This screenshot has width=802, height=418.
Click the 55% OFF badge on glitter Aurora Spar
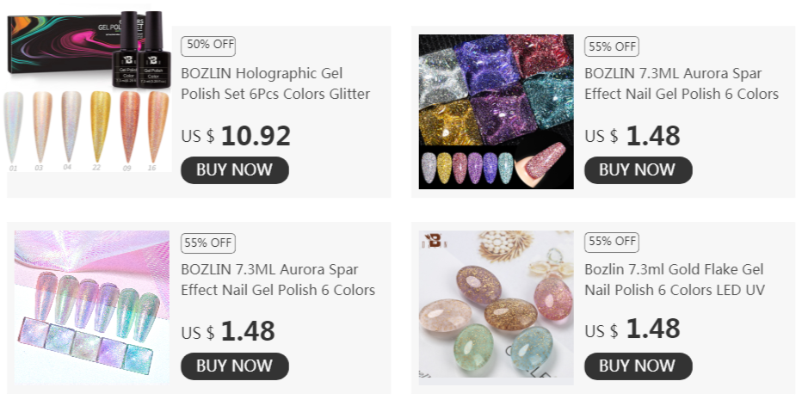point(612,46)
